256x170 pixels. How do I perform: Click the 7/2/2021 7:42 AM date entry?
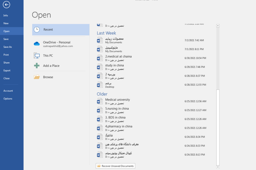pos(194,40)
